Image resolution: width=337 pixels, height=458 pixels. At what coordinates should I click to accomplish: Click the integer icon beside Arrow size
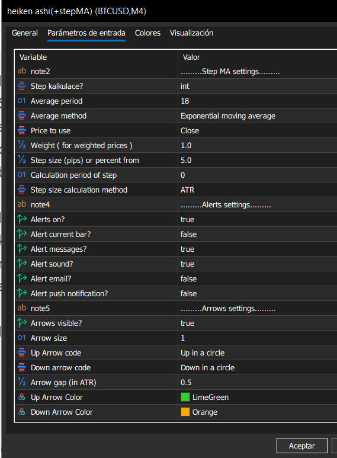(x=21, y=338)
